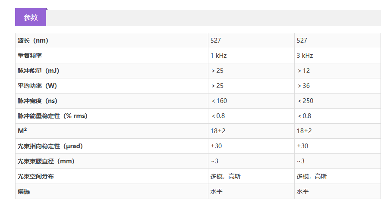
Task: Select the > 12 pulse energy value
Action: pyautogui.click(x=304, y=71)
